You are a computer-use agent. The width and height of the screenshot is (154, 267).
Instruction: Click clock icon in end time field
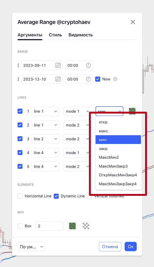pyautogui.click(x=88, y=79)
